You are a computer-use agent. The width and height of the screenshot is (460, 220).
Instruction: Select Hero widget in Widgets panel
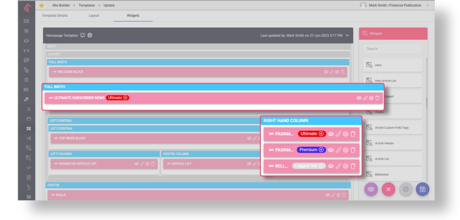[392, 65]
